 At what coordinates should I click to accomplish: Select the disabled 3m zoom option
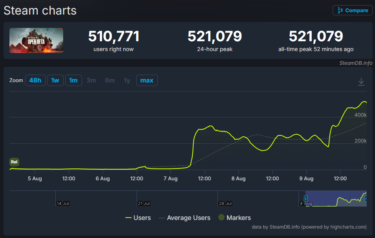tap(91, 81)
